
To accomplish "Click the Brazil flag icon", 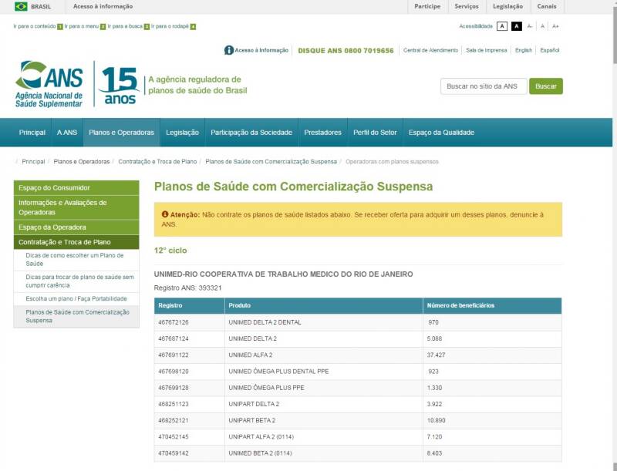I will pos(21,6).
